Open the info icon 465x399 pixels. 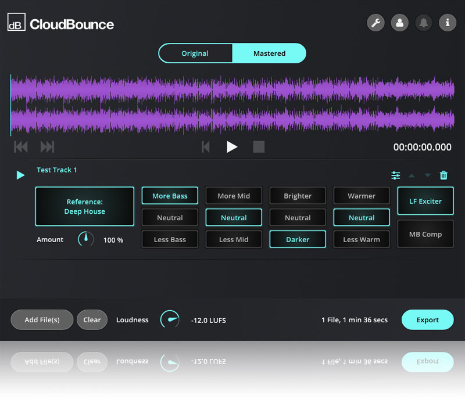point(447,23)
